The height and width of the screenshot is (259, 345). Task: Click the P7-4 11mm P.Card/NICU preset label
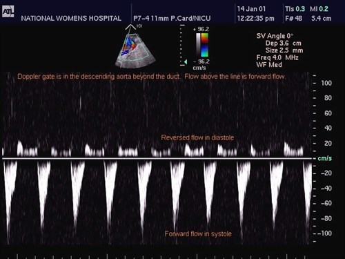[x=172, y=19]
